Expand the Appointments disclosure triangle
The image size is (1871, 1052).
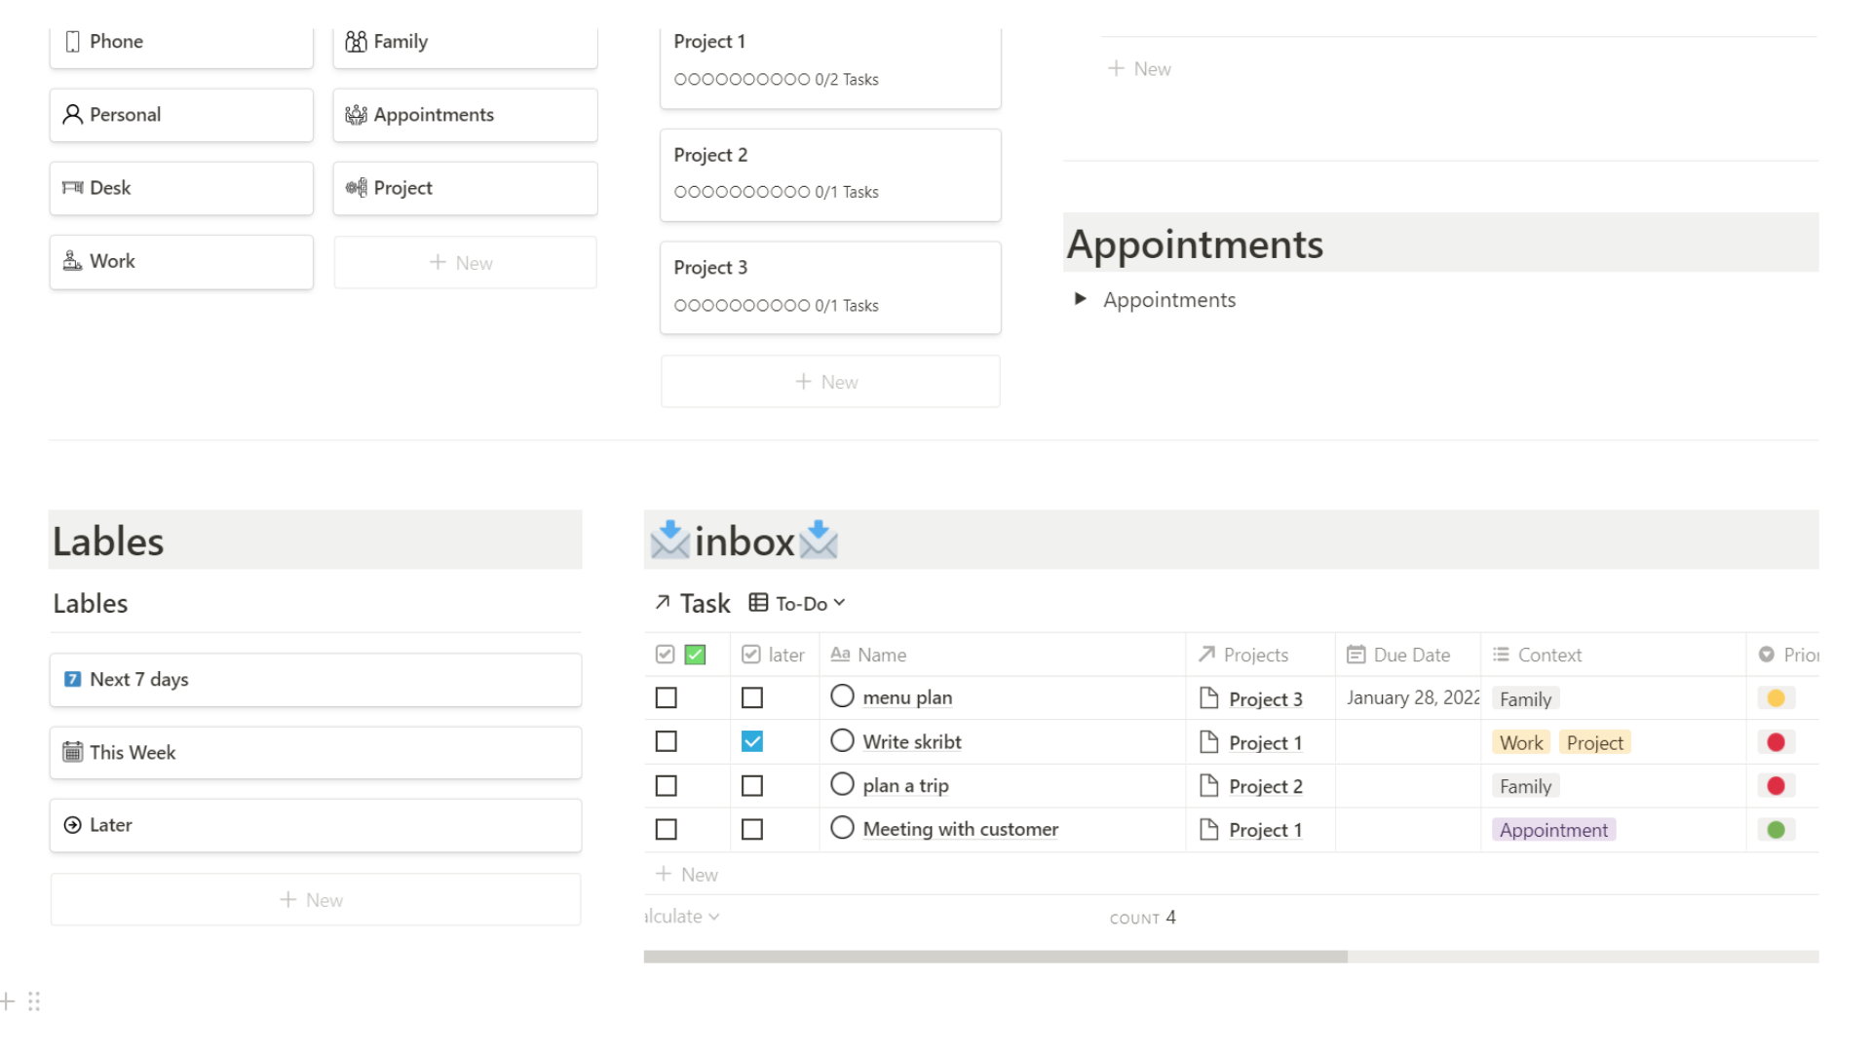click(x=1080, y=299)
